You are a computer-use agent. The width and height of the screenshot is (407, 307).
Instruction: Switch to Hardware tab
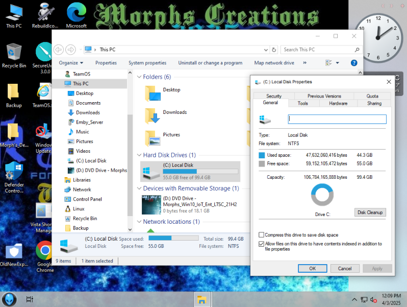tap(338, 103)
